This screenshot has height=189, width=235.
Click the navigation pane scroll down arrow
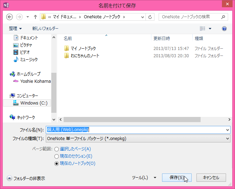point(54,120)
